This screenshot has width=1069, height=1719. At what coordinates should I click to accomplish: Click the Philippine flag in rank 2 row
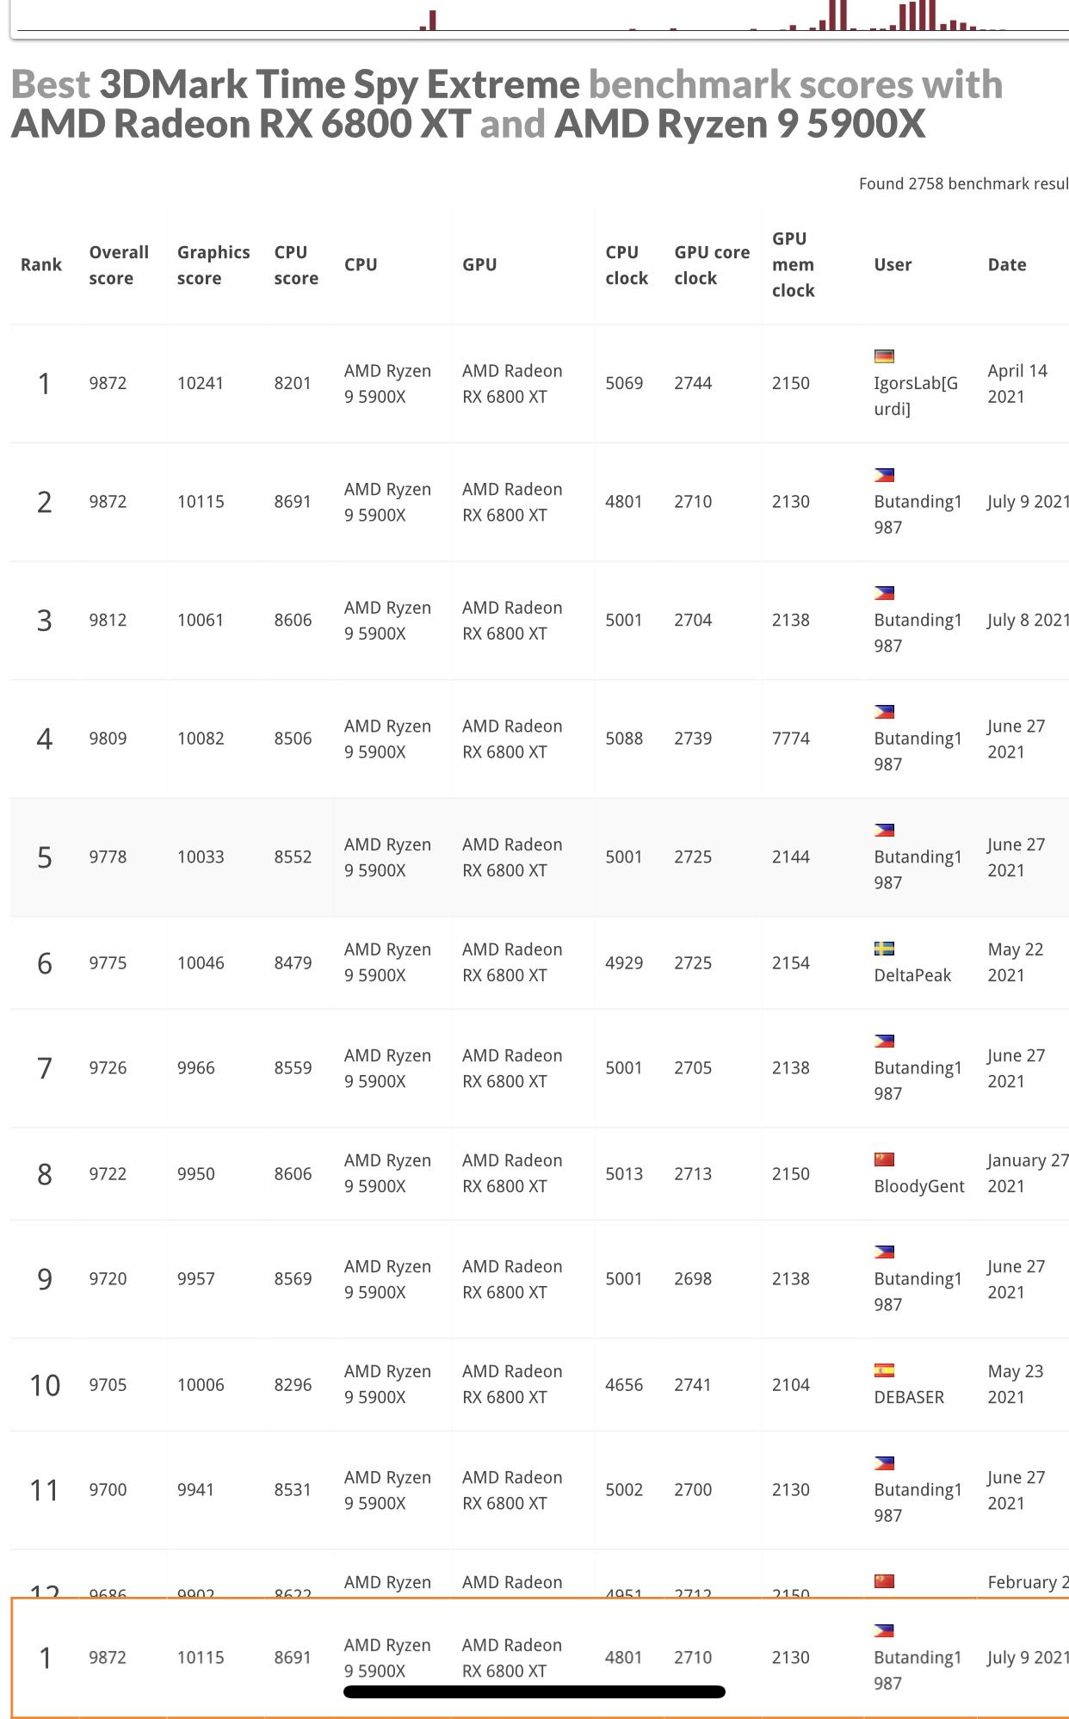884,475
